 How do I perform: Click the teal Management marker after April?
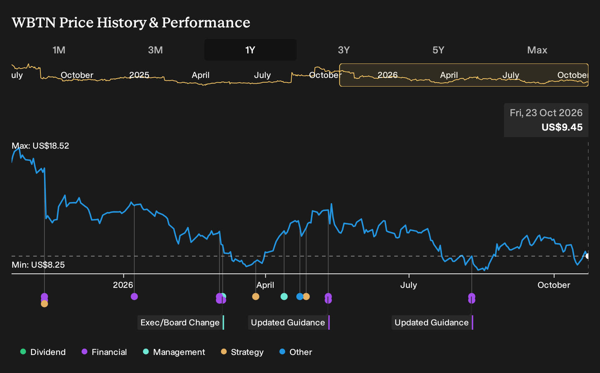tap(284, 297)
